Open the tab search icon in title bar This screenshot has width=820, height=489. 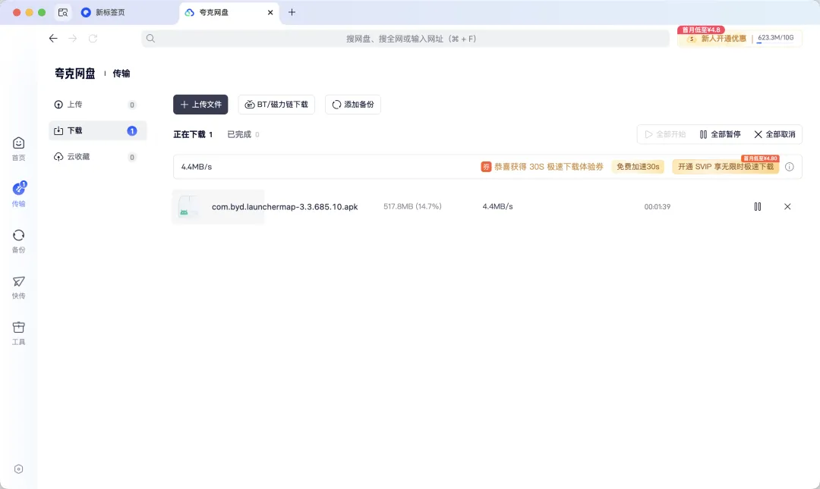[x=63, y=12]
